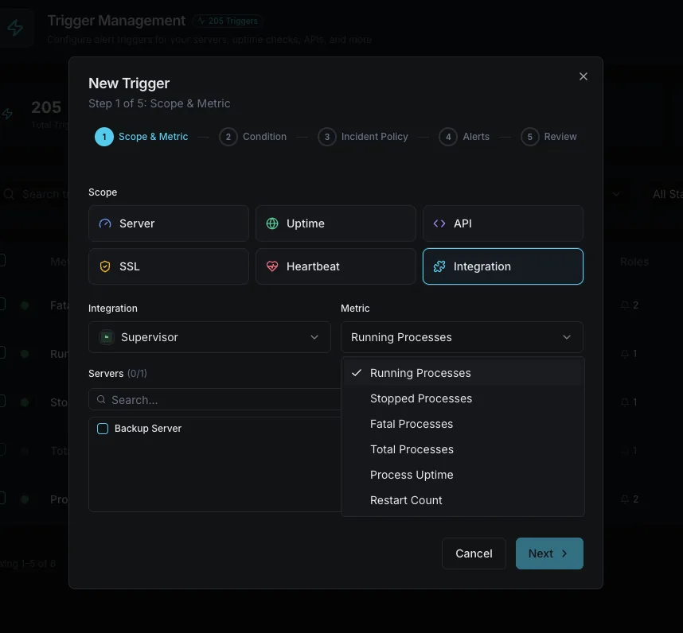Click the Trigger Management lightning bolt icon
Viewport: 683px width, 633px height.
click(15, 27)
